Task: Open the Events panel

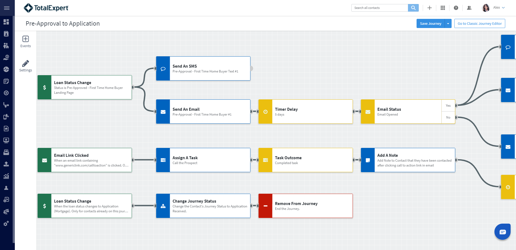Action: [26, 42]
